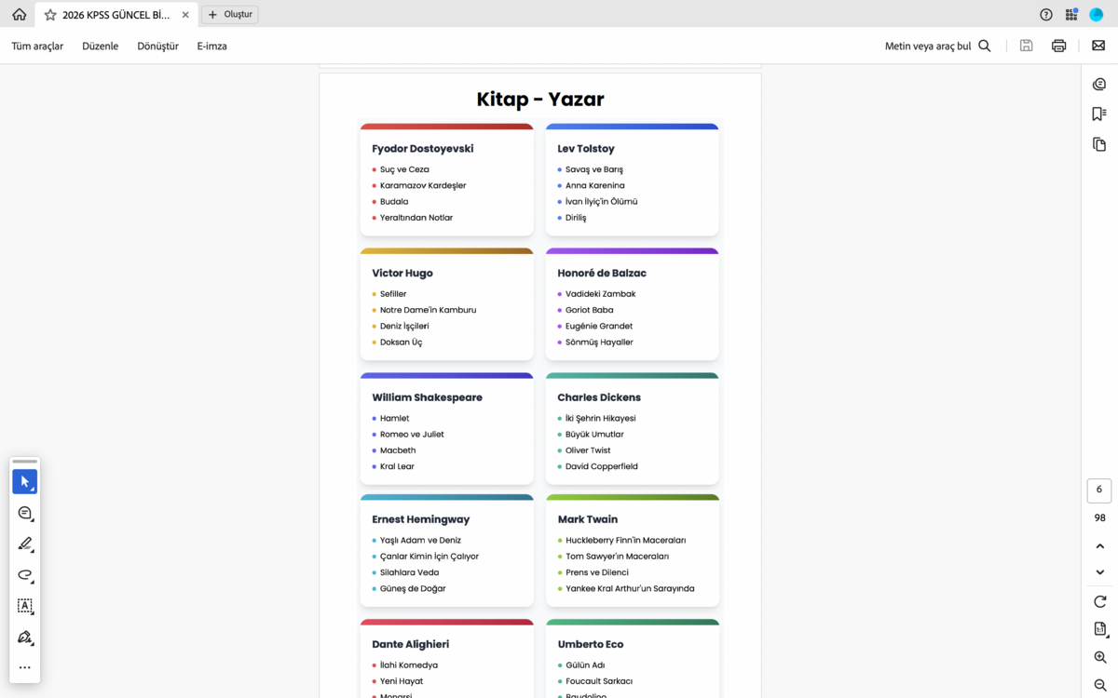Open the Dönüştür menu
This screenshot has height=698, width=1118.
pyautogui.click(x=157, y=46)
